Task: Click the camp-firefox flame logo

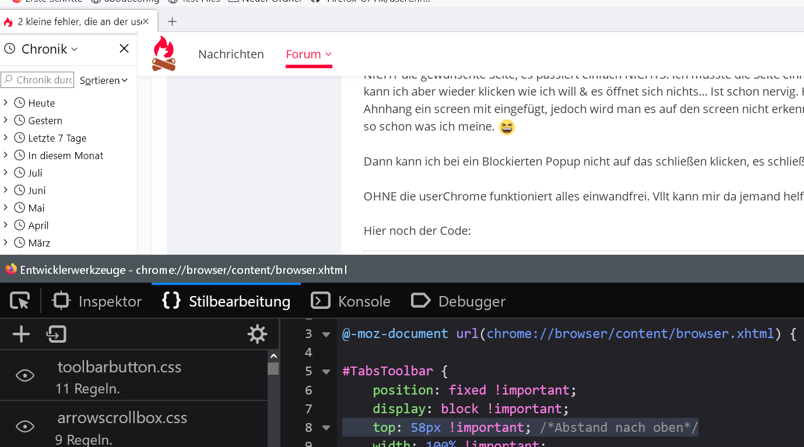Action: click(164, 54)
